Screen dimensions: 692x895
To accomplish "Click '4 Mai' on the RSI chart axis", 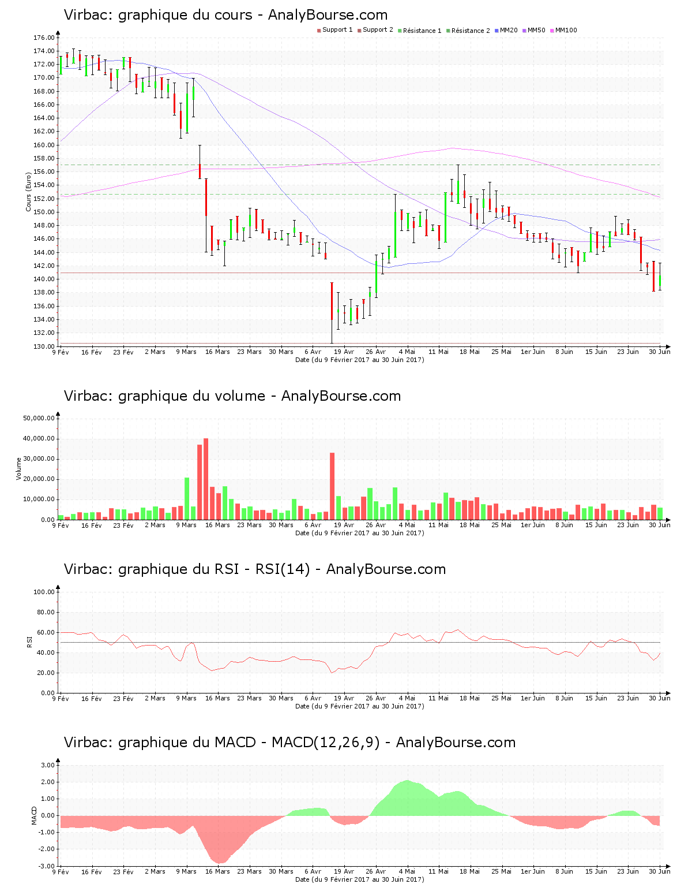I will point(407,698).
